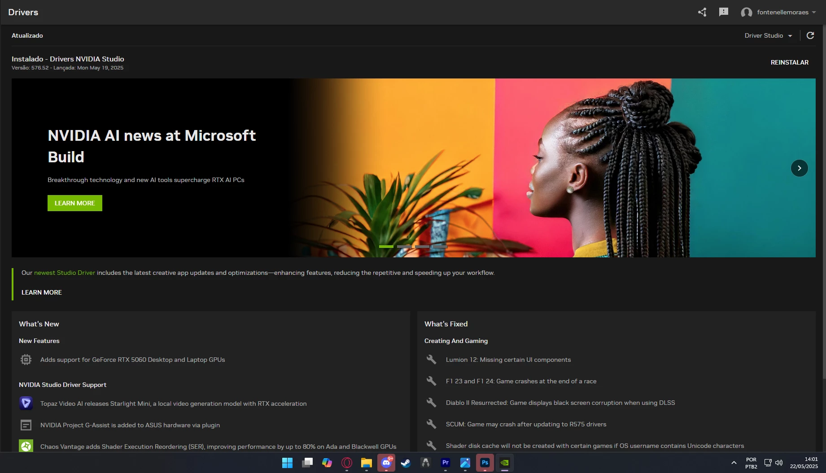Viewport: 826px width, 473px height.
Task: Click 'Lumion 12: Missing certain UI components'
Action: [508, 360]
